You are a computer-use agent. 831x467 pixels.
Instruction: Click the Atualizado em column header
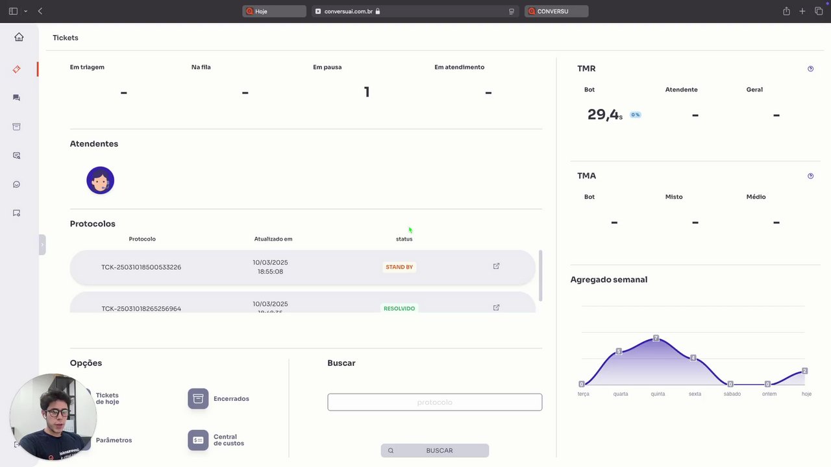(x=273, y=239)
